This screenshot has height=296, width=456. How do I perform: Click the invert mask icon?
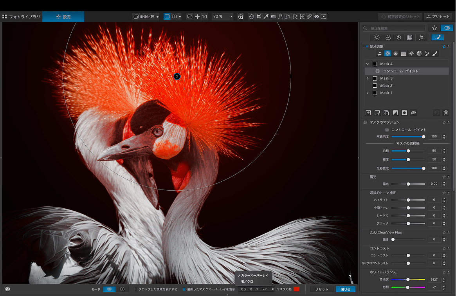coord(395,113)
